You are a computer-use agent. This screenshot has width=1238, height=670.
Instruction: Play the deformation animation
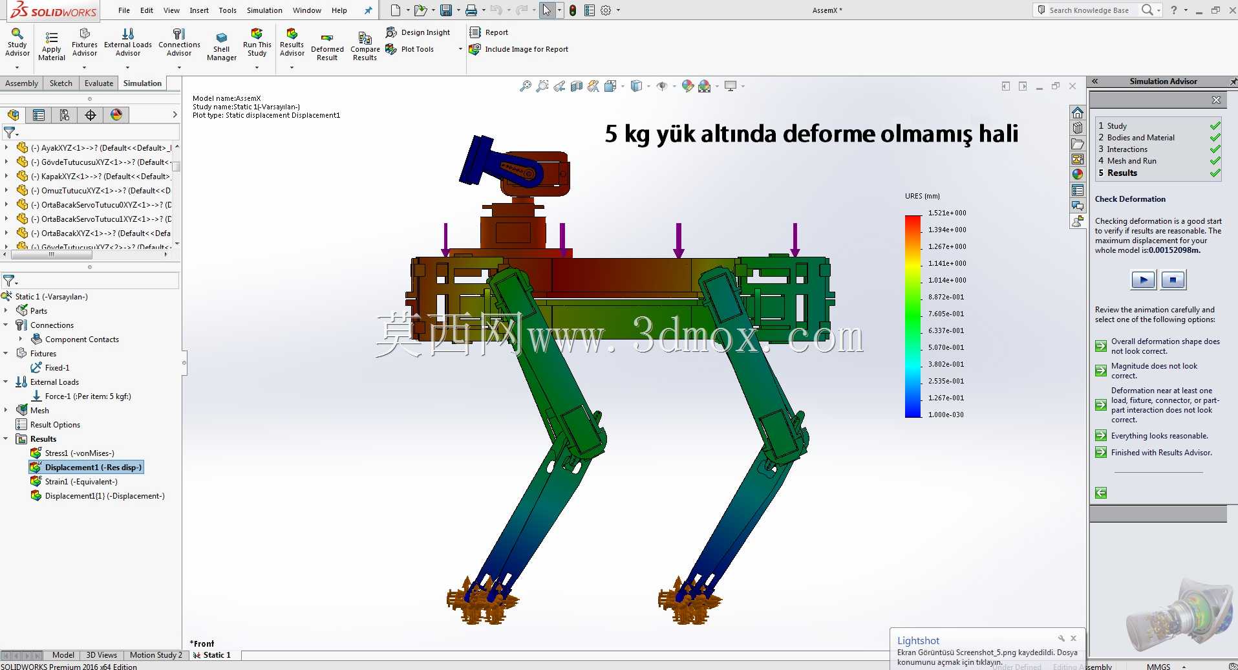[1144, 280]
